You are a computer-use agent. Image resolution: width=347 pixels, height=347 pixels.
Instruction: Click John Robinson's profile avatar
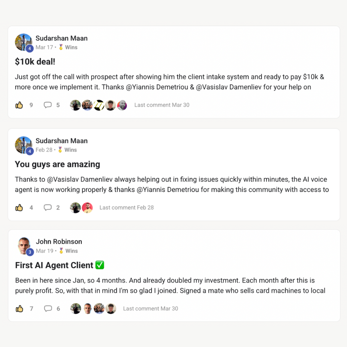point(24,246)
